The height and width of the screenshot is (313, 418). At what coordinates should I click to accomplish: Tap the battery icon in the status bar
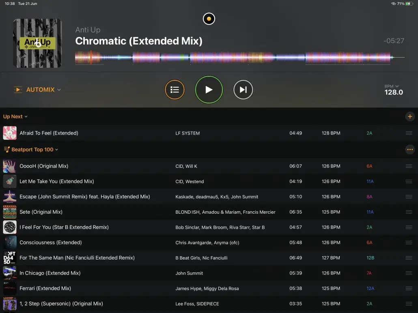coord(409,4)
